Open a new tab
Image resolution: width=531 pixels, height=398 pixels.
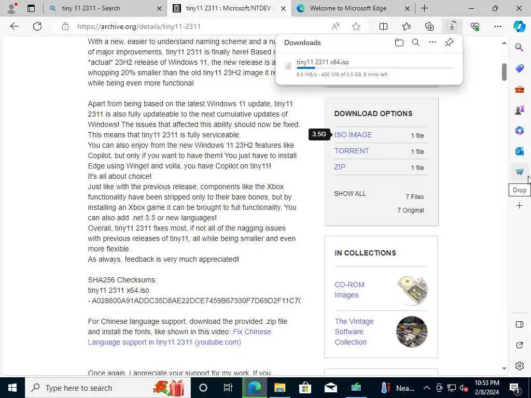point(424,8)
